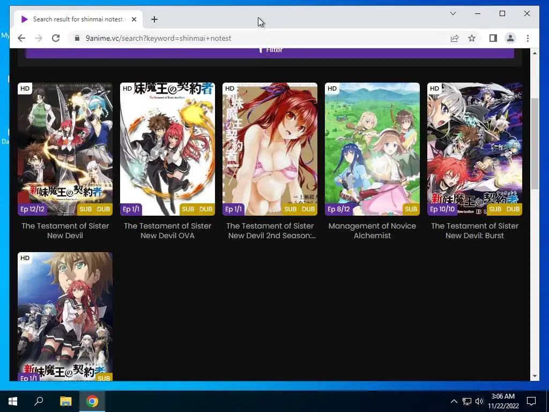
Task: Click the Ep 8/12 badge
Action: coord(339,209)
